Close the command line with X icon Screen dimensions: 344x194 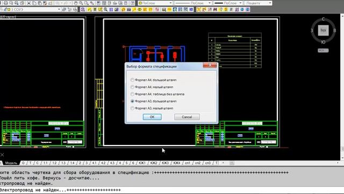(2, 155)
